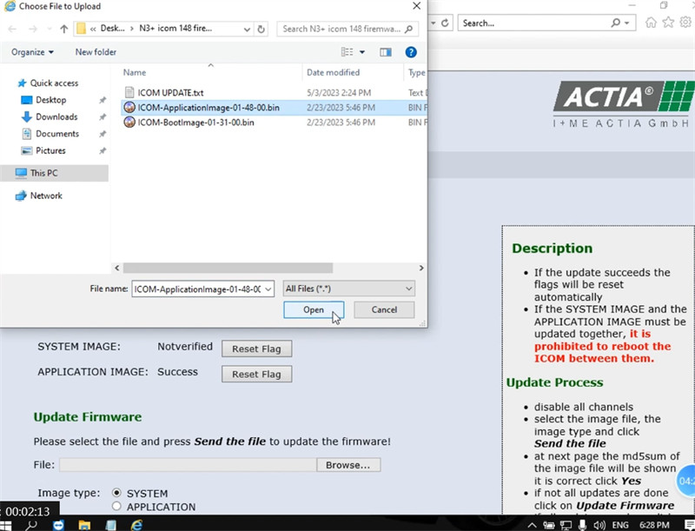Image resolution: width=695 pixels, height=531 pixels.
Task: Open recent locations dropdown arrow
Action: click(49, 30)
